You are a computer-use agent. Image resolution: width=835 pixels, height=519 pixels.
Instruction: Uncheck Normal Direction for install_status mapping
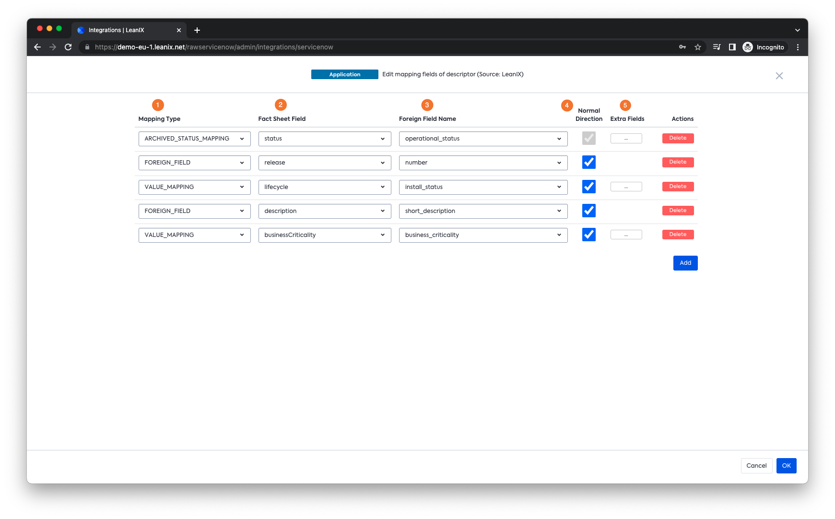coord(588,187)
